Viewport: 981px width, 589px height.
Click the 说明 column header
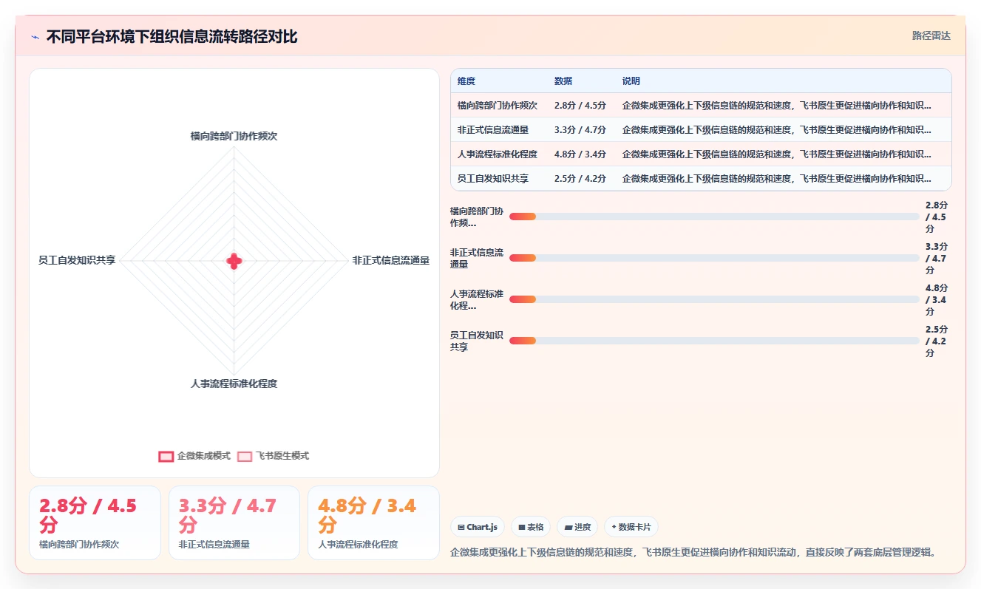pyautogui.click(x=631, y=81)
